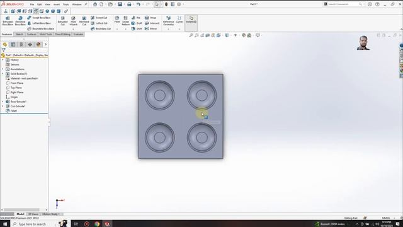Click the Undo icon in top toolbar
This screenshot has width=403, height=227.
click(139, 4)
